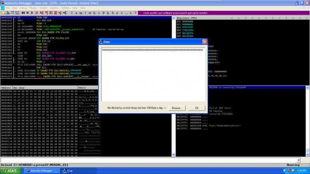
Task: Select the SUB ESP,68 instruction row
Action: point(50,41)
